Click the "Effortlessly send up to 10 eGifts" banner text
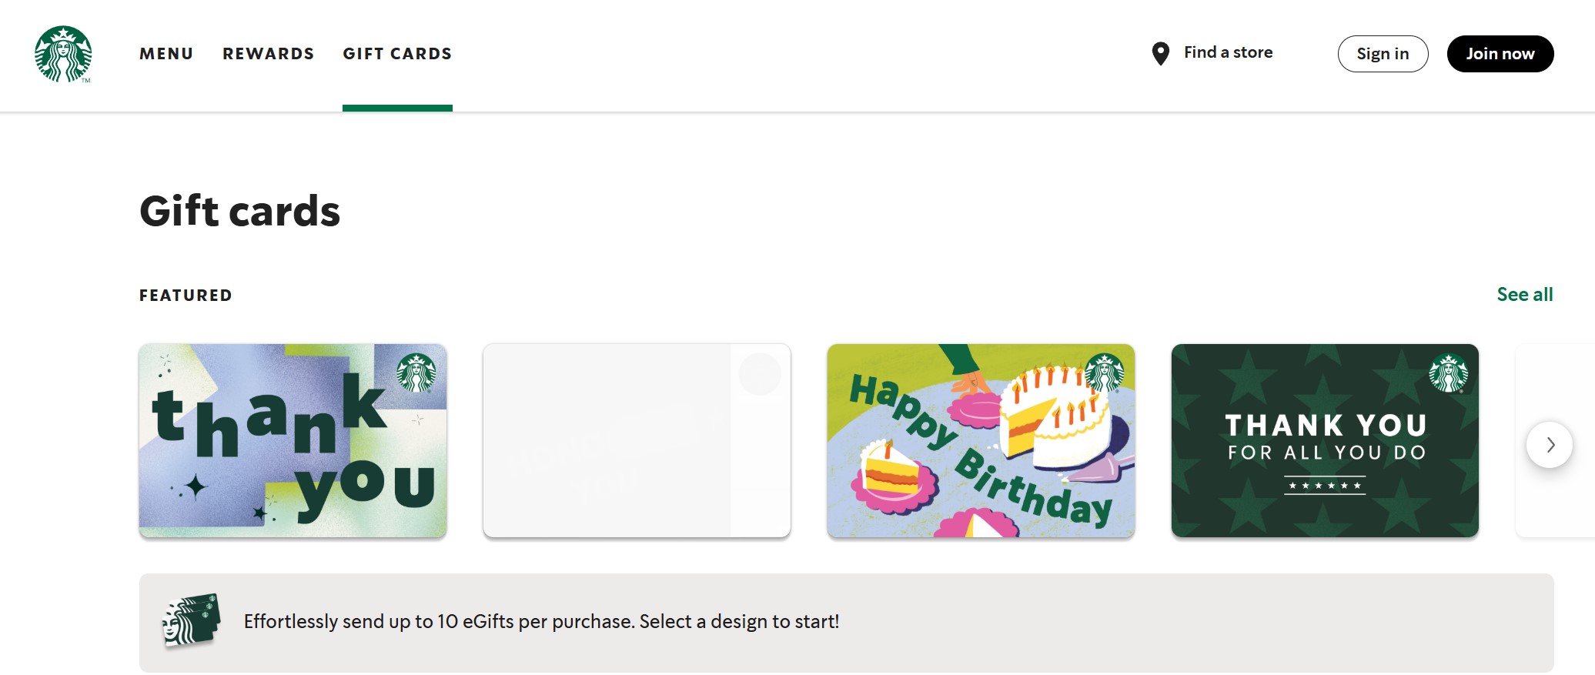Screen dimensions: 1595x675 pos(541,621)
